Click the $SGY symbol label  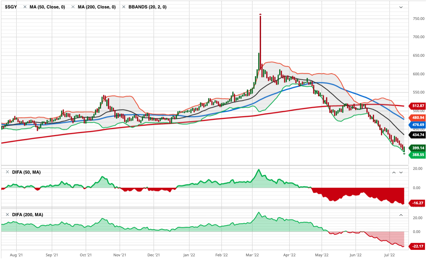click(x=11, y=7)
